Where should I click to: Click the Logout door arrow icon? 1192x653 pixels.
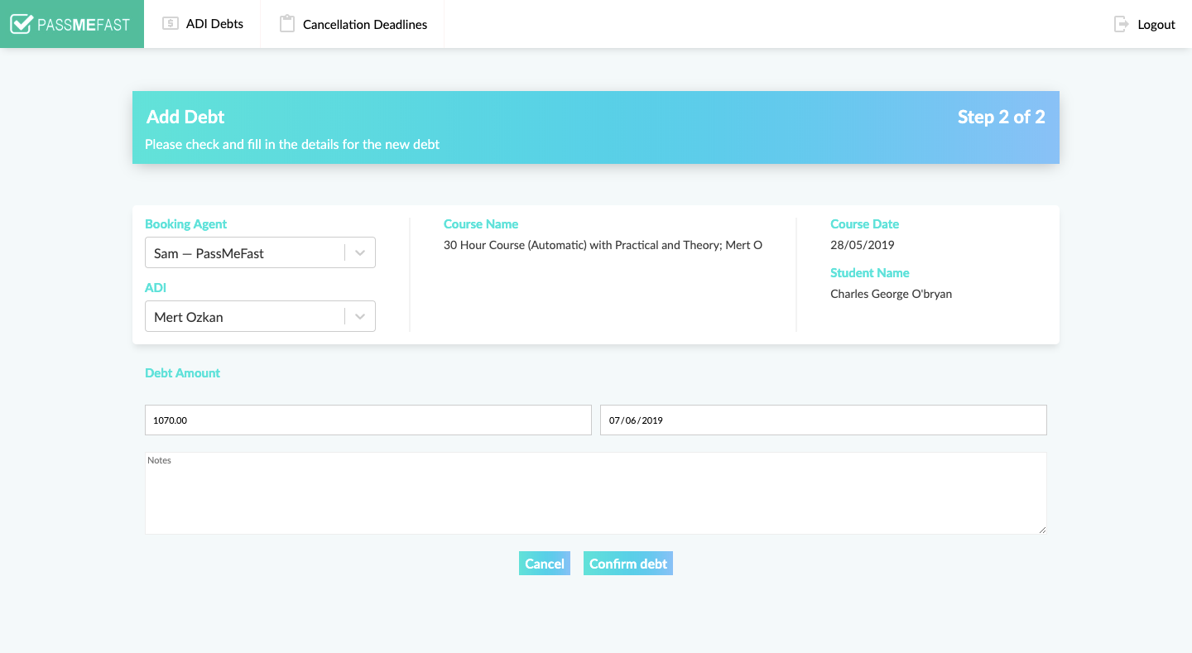coord(1122,24)
